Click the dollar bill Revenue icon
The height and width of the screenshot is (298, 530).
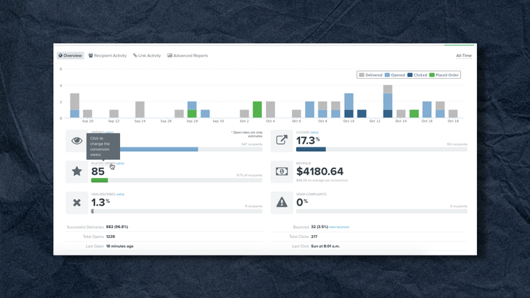pos(281,171)
